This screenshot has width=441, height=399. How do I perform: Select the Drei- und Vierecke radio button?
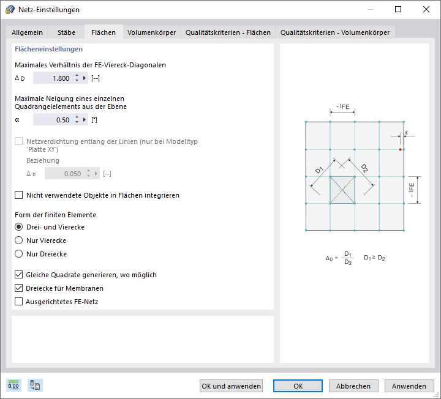[x=18, y=227]
